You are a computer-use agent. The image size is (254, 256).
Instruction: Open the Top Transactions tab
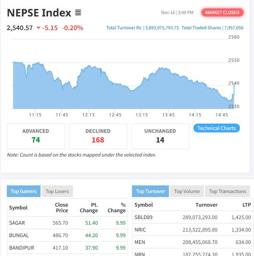[228, 191]
